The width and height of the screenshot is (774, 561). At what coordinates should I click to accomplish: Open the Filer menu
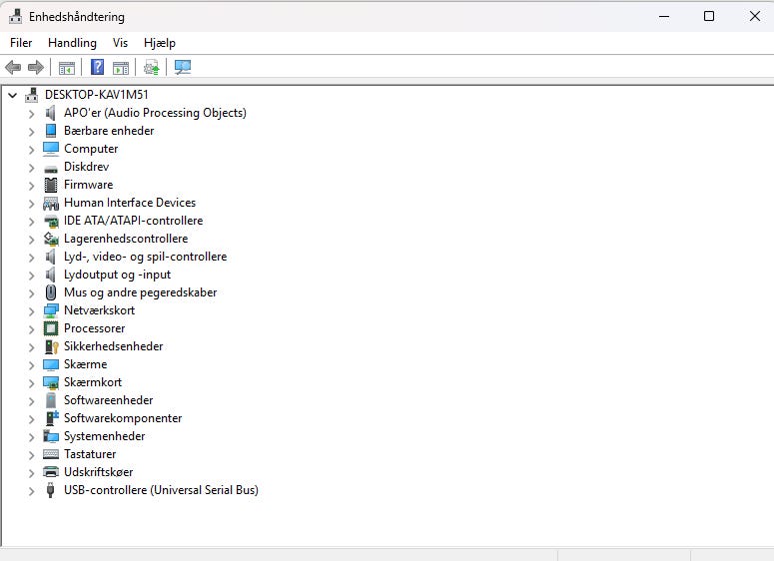pyautogui.click(x=21, y=43)
